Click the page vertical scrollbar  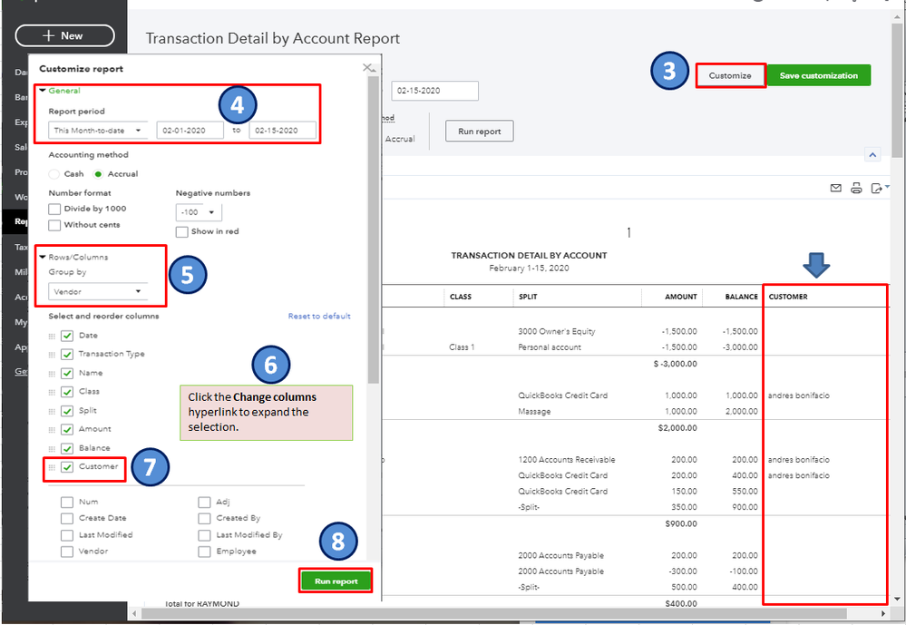897,92
